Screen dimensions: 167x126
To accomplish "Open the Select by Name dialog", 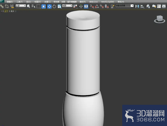I will (x=33, y=6).
